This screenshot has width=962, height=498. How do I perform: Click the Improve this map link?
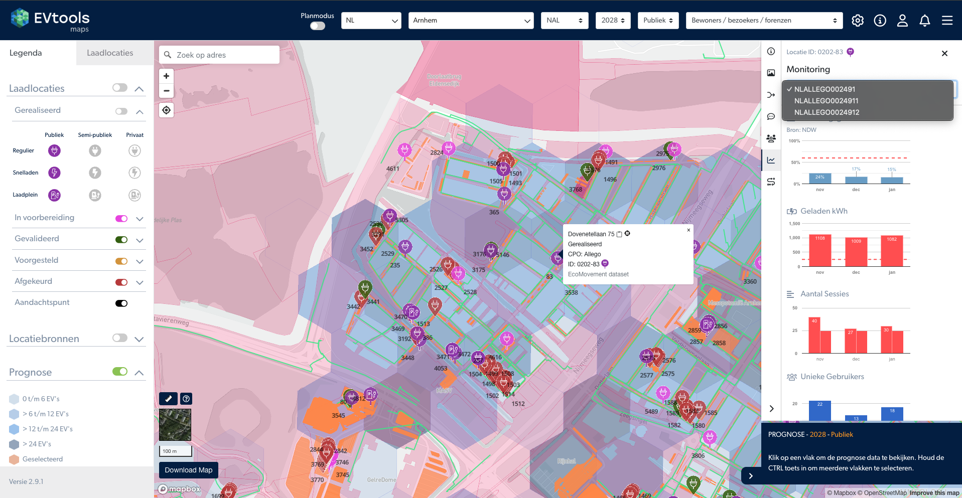pos(934,493)
